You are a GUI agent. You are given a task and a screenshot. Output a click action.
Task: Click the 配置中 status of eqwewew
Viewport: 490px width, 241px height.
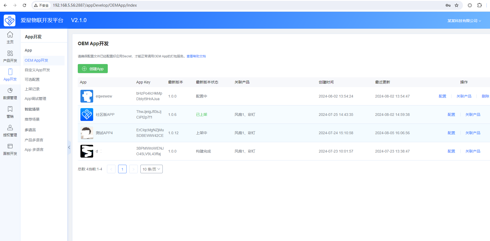201,96
